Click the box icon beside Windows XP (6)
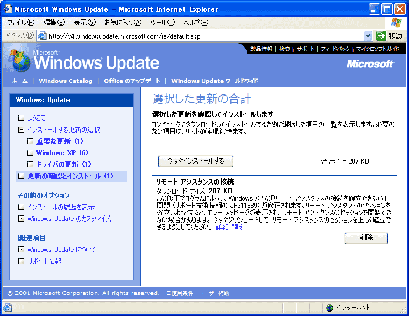The image size is (409, 316). (30, 152)
